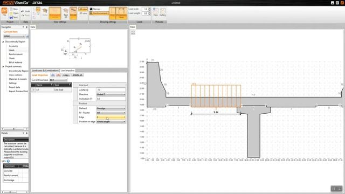345x194 pixels.
Task: Open the Load impulses tab
Action: point(67,71)
